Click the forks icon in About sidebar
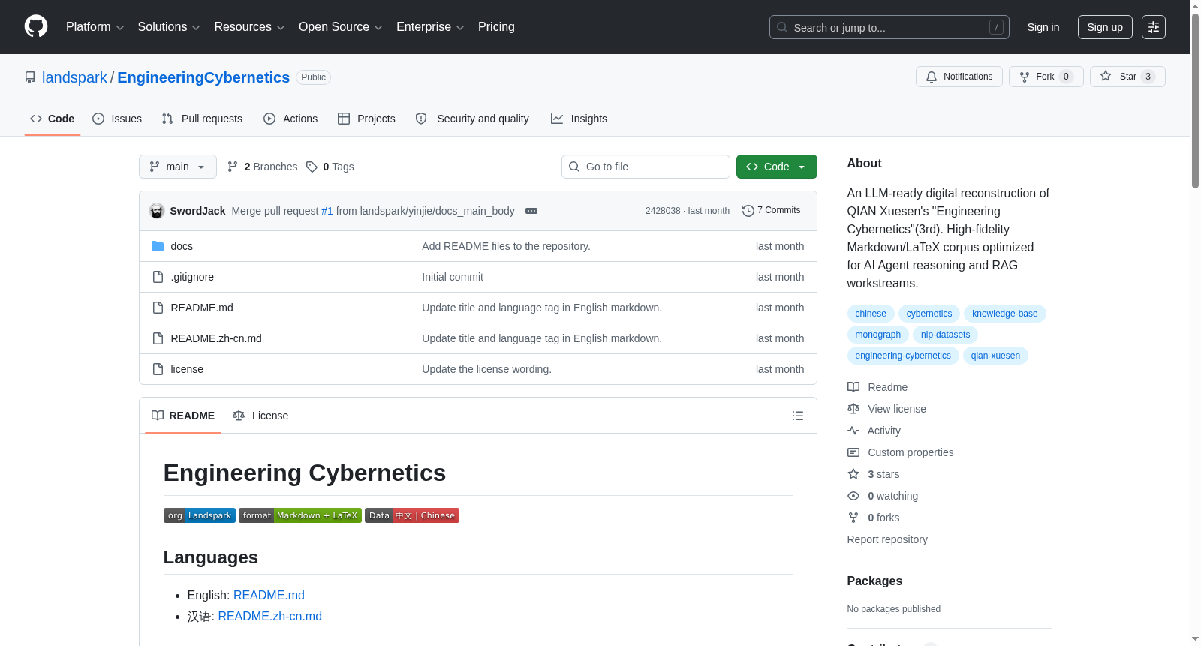This screenshot has width=1201, height=646. [x=853, y=518]
